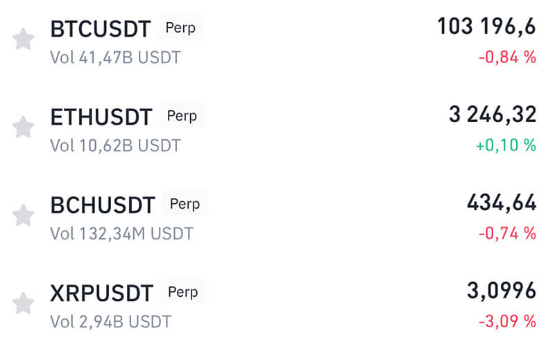Open the XRPUSDT trading pair
The image size is (555, 346).
[101, 293]
